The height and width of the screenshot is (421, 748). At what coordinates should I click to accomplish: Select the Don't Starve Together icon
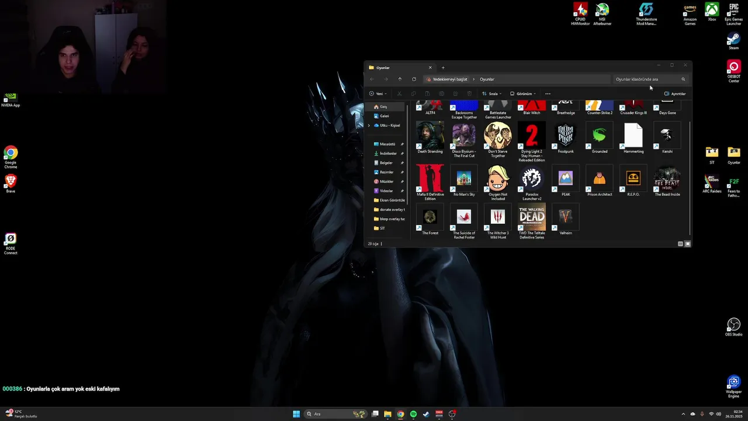[498, 140]
